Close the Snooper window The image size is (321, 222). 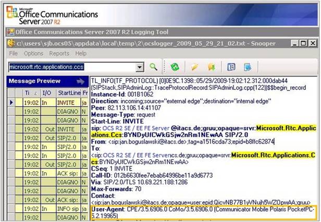(313, 43)
